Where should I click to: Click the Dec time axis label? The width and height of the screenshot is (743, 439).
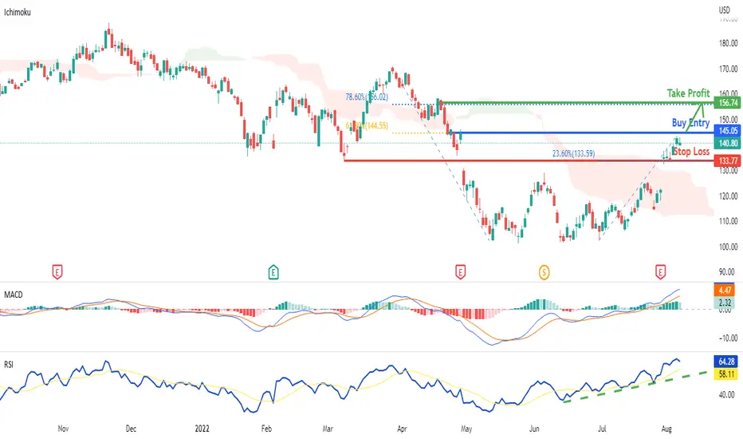pyautogui.click(x=131, y=429)
